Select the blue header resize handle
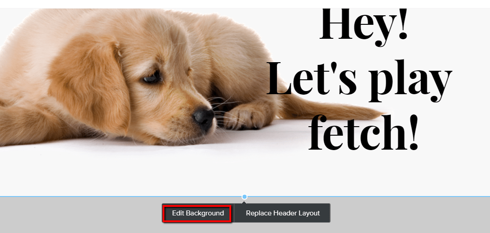The image size is (490, 233). [x=245, y=196]
